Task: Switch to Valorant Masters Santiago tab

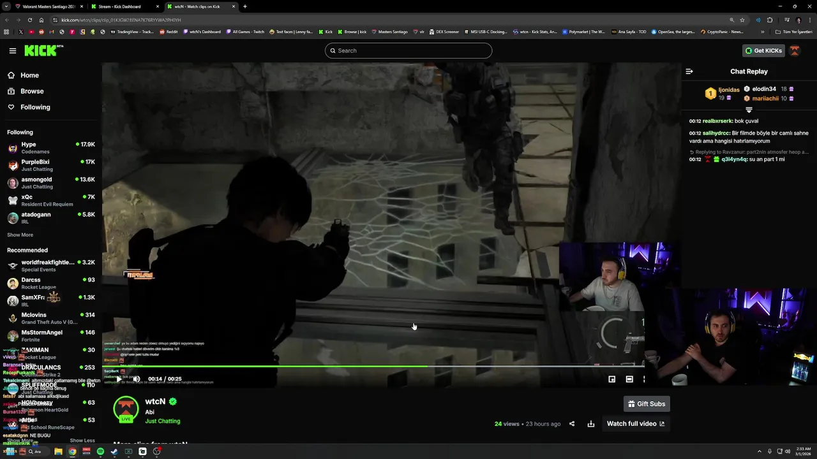Action: tap(49, 6)
